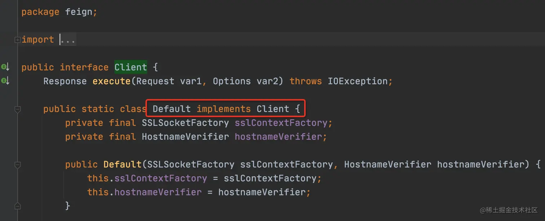Click the highlighted Client interface name

130,67
